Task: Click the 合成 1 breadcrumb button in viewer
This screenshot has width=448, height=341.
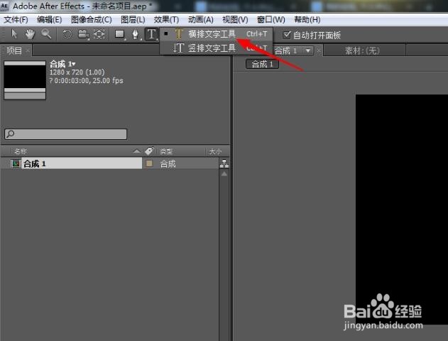Action: (x=262, y=64)
